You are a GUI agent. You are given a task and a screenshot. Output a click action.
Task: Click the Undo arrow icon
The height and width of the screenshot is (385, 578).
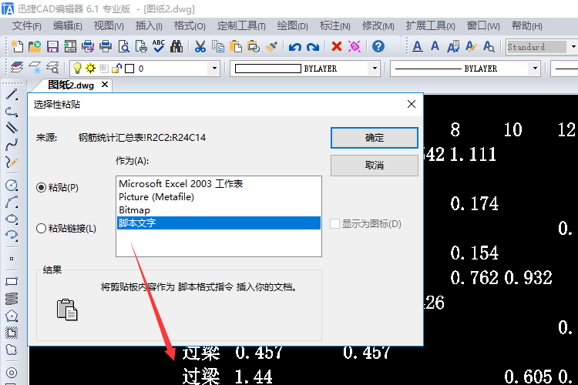point(295,47)
